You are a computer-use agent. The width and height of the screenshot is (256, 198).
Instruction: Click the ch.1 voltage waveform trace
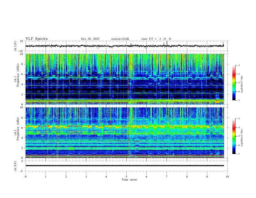point(124,46)
